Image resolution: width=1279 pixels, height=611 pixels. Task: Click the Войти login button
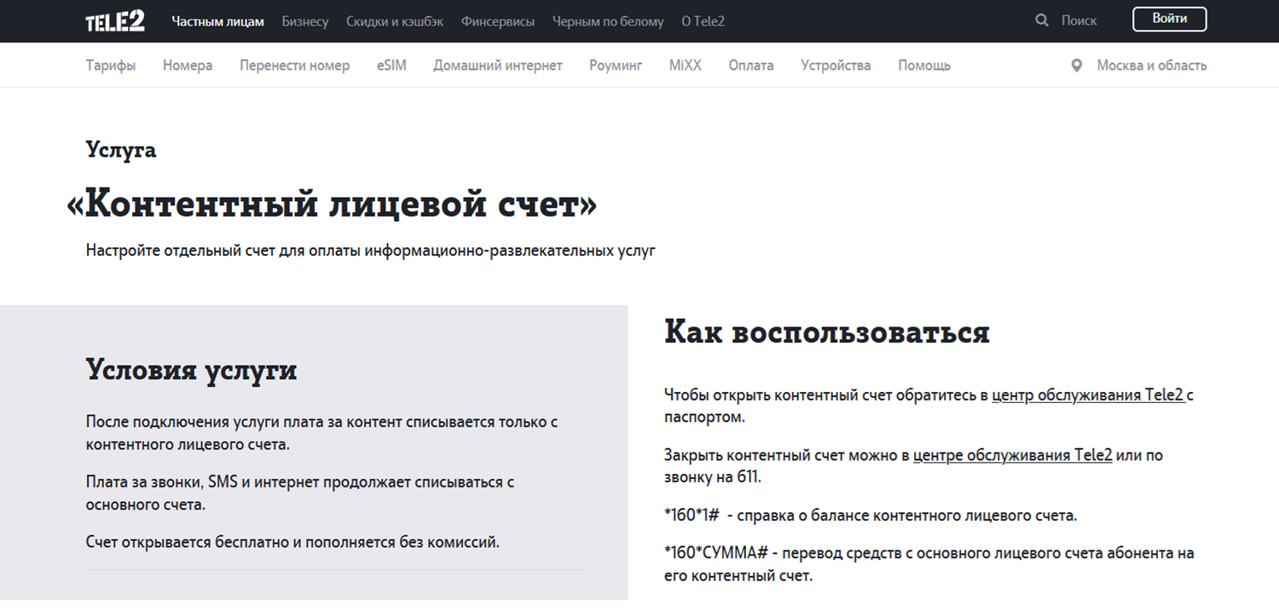(x=1169, y=20)
